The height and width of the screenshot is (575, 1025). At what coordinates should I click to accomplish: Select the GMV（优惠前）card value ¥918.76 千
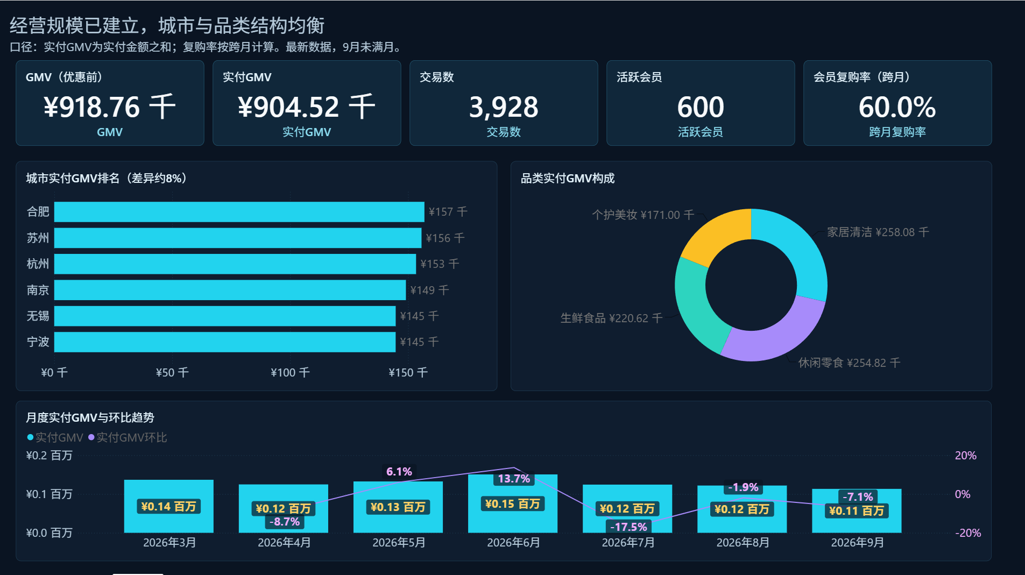tap(110, 107)
